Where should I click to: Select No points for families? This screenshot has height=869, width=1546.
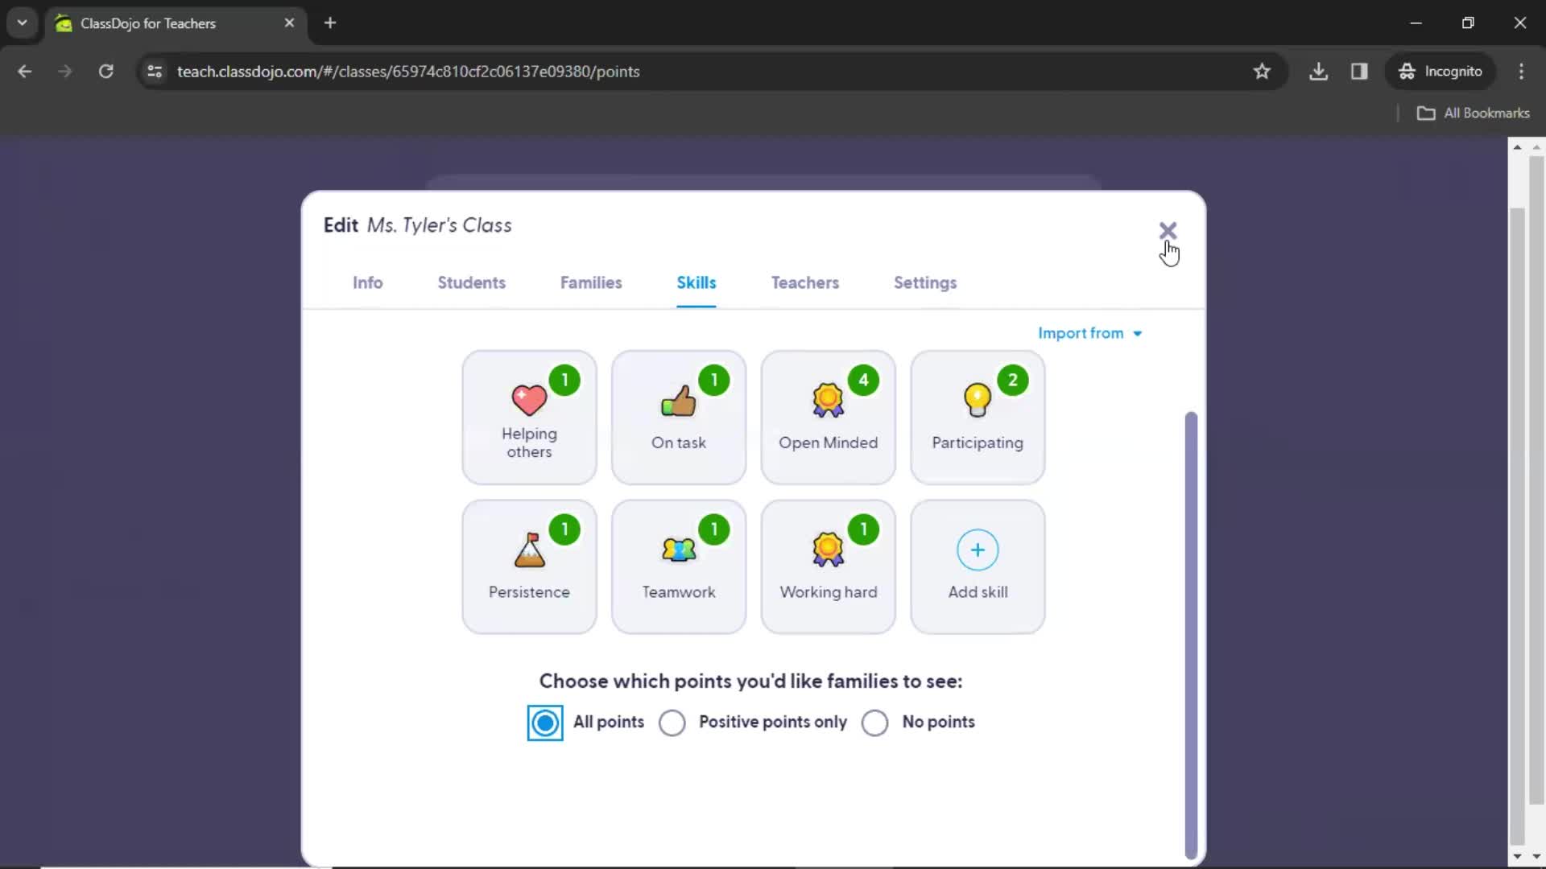pyautogui.click(x=877, y=723)
